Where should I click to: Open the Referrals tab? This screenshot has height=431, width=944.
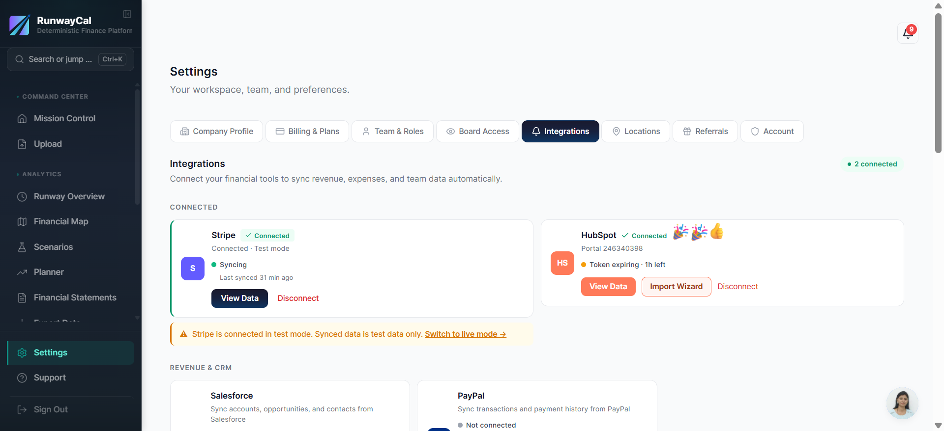pyautogui.click(x=705, y=132)
